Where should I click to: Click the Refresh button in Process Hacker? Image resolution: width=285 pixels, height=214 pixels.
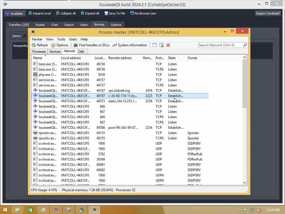tap(40, 45)
